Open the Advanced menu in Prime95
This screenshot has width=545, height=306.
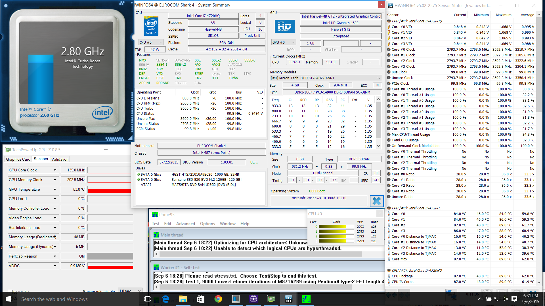186,224
